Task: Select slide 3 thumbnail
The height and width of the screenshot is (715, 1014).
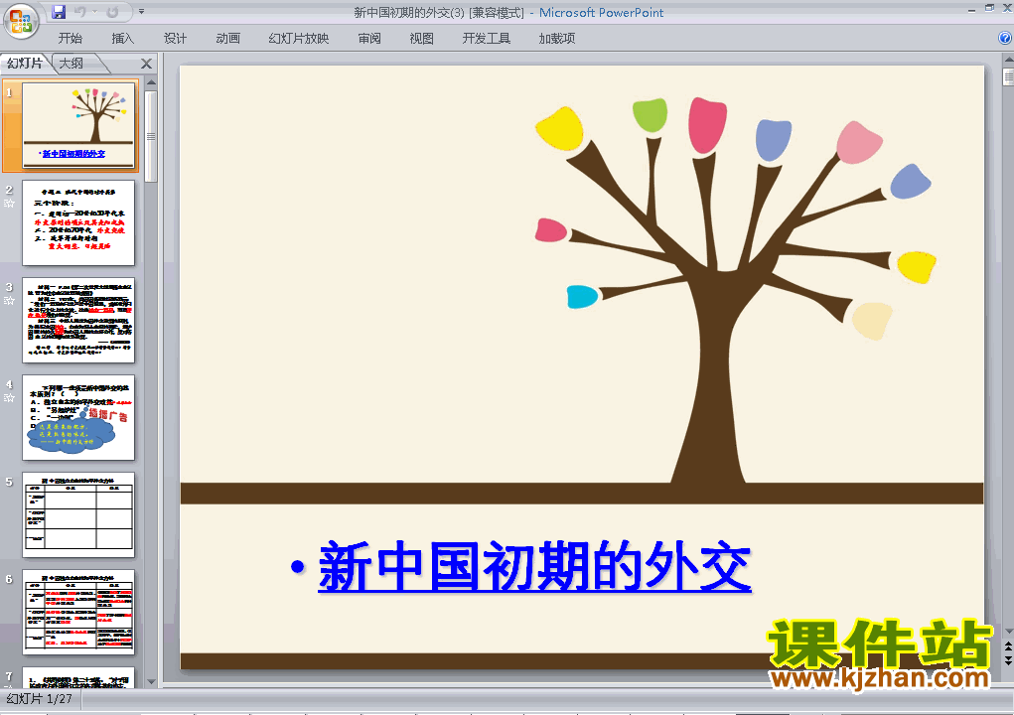Action: coord(78,320)
